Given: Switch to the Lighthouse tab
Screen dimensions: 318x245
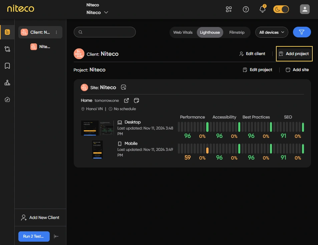Looking at the screenshot, I should [210, 32].
